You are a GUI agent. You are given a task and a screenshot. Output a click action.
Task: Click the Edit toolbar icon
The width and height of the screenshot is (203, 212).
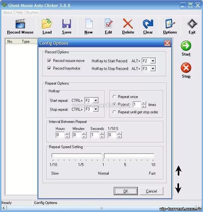pyautogui.click(x=109, y=24)
